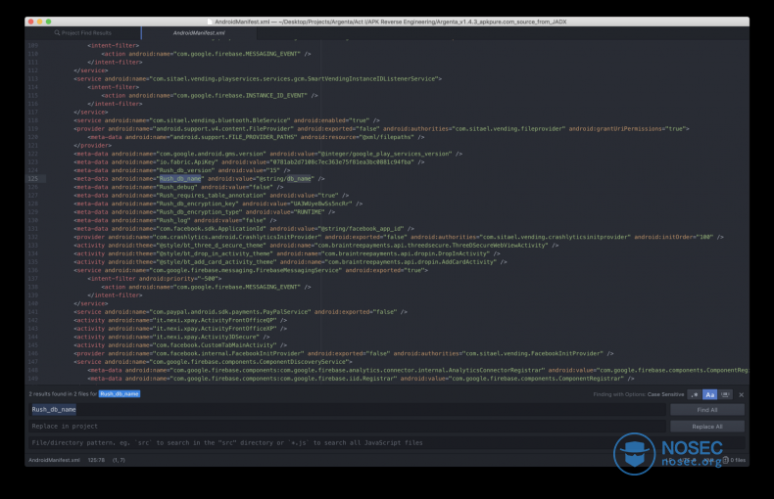Click the search icon on Project Find Results tab
Viewport: 774px width, 499px height.
tap(57, 33)
